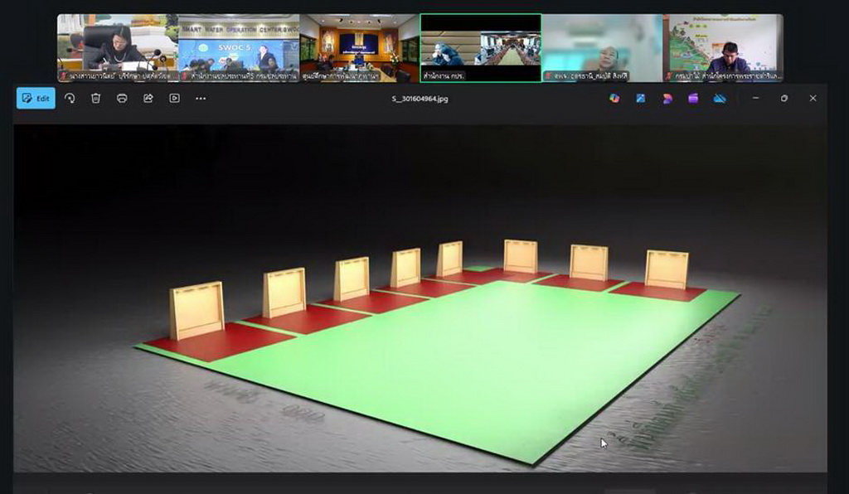Open the three-dot See more menu

click(201, 98)
